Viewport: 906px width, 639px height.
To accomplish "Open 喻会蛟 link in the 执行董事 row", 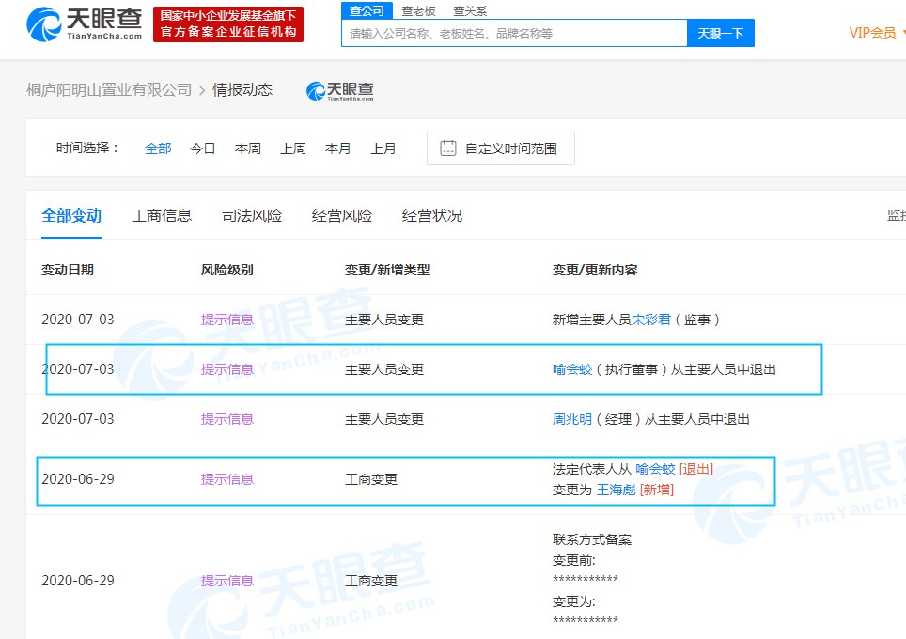I will [x=572, y=369].
